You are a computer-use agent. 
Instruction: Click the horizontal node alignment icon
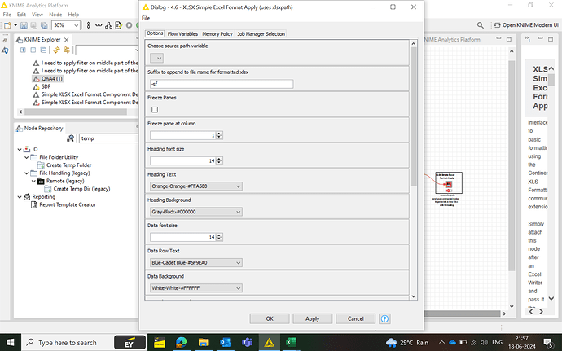click(99, 25)
